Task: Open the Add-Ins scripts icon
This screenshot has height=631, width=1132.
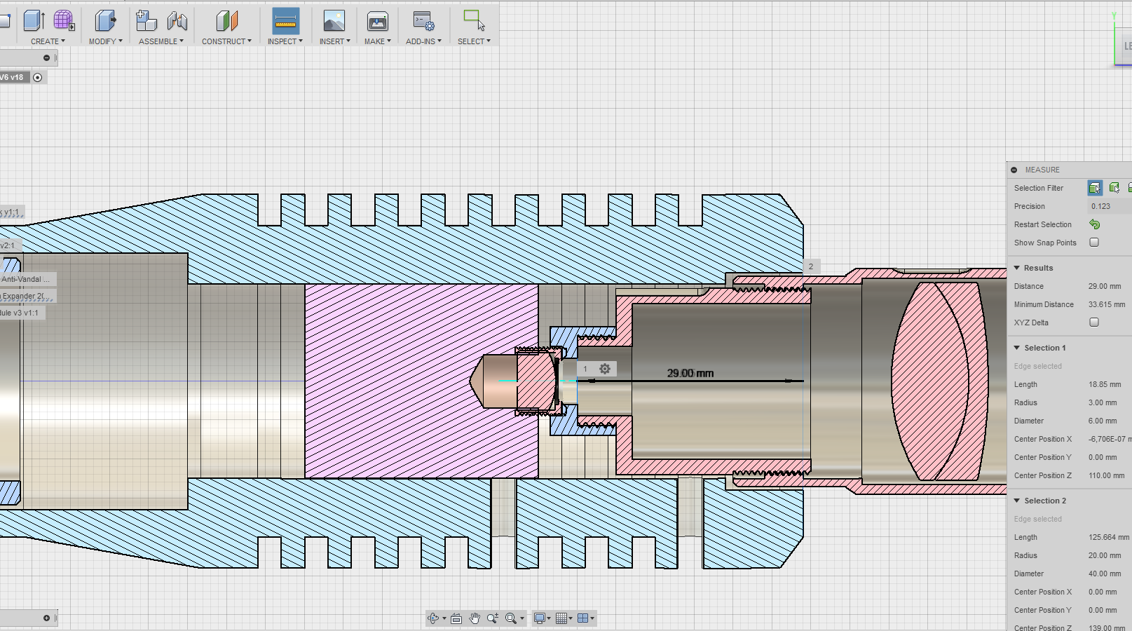Action: [x=423, y=21]
